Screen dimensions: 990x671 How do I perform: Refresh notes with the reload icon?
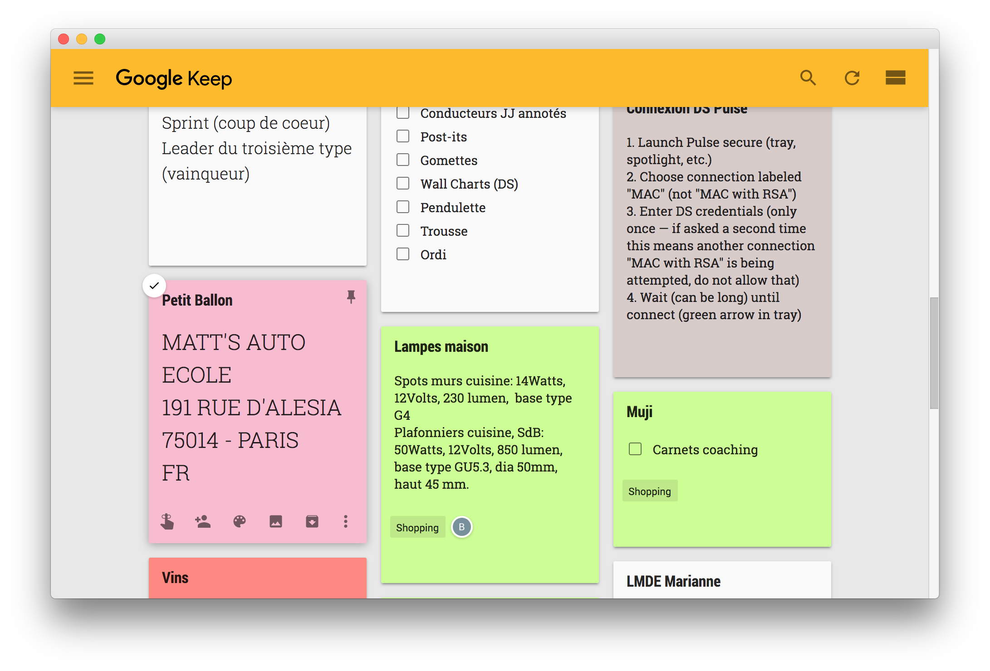click(x=852, y=78)
